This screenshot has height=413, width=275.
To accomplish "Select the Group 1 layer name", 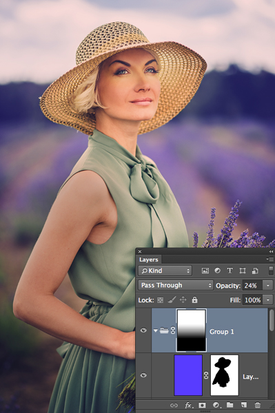I will (x=221, y=332).
